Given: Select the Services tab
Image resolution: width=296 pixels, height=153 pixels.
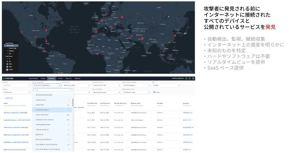Looking at the screenshot, I should tap(51, 79).
